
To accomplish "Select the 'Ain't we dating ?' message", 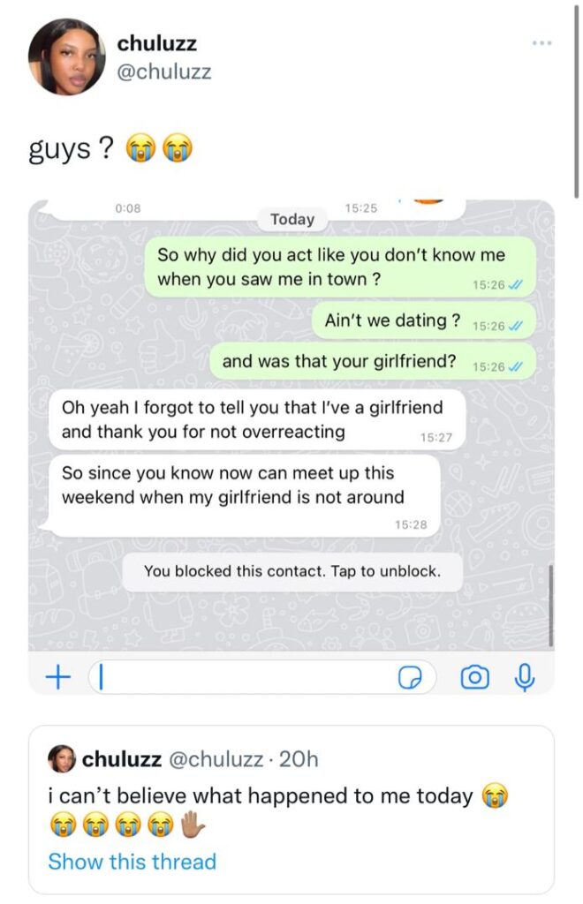I will pos(424,321).
